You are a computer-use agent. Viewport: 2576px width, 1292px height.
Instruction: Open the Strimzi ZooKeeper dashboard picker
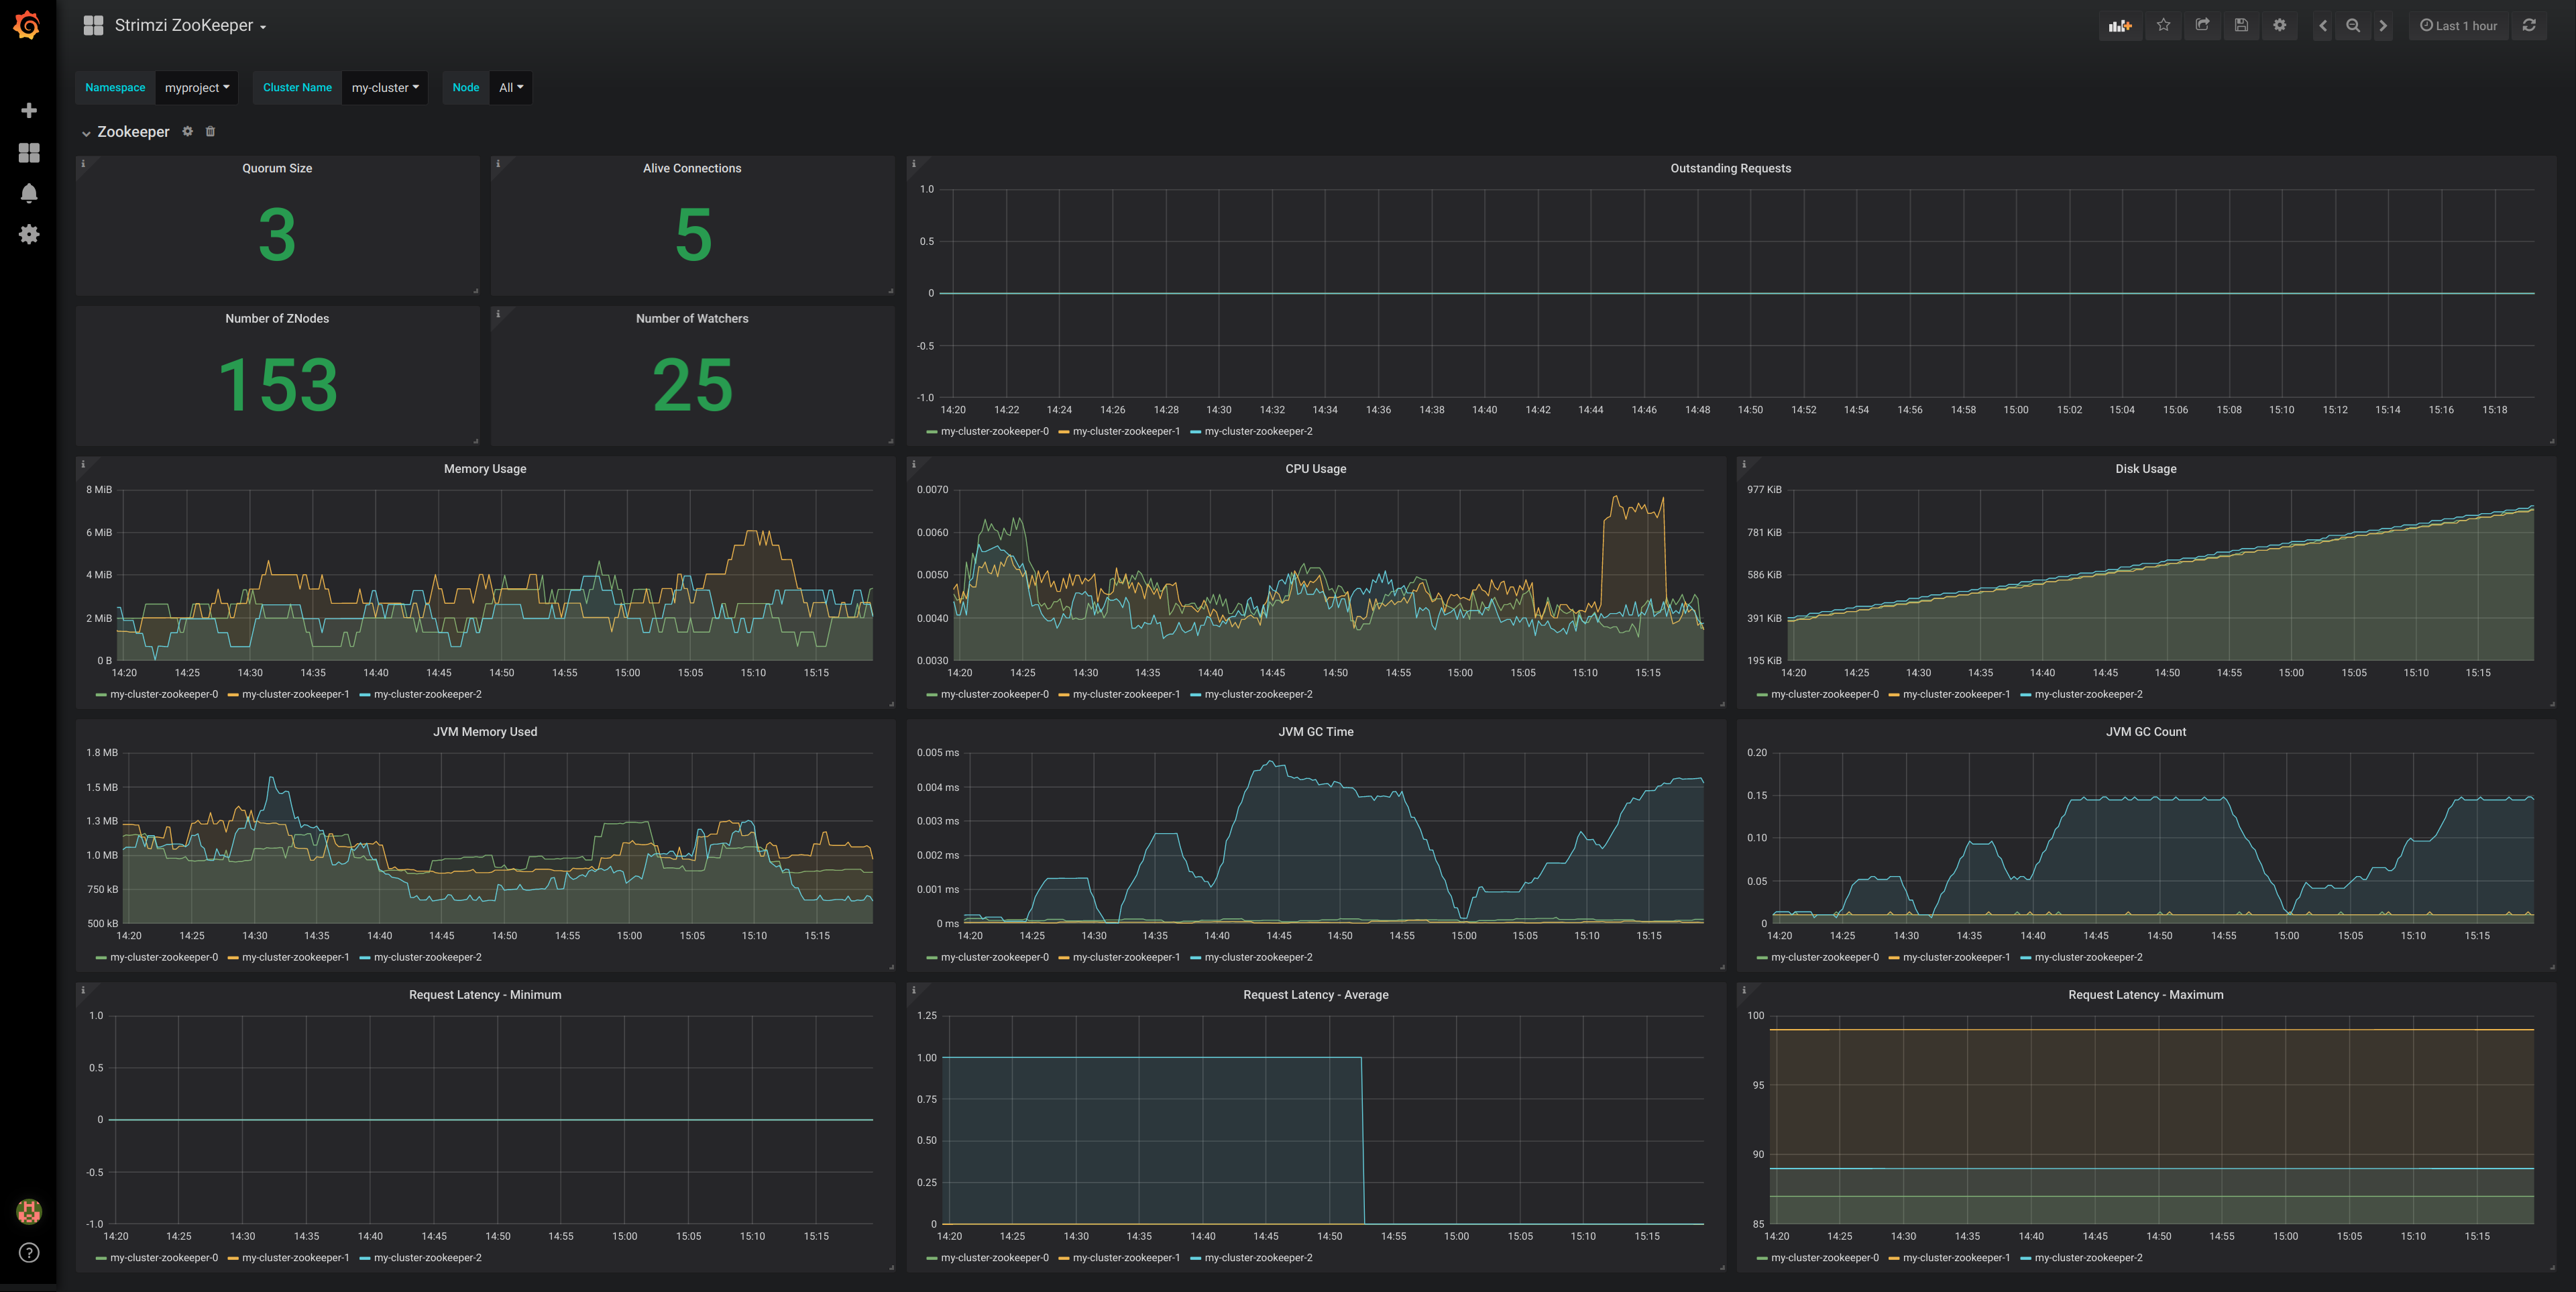[189, 26]
